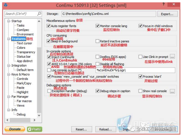Image resolution: width=182 pixels, height=137 pixels.
Task: Enable Exception handler (debug) checkbox
Action: (x=49, y=91)
